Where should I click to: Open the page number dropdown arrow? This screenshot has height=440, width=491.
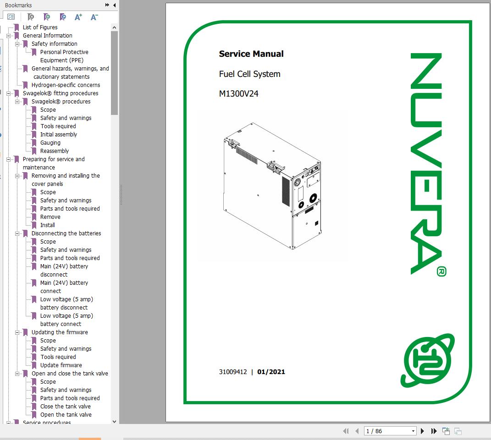coord(414,431)
